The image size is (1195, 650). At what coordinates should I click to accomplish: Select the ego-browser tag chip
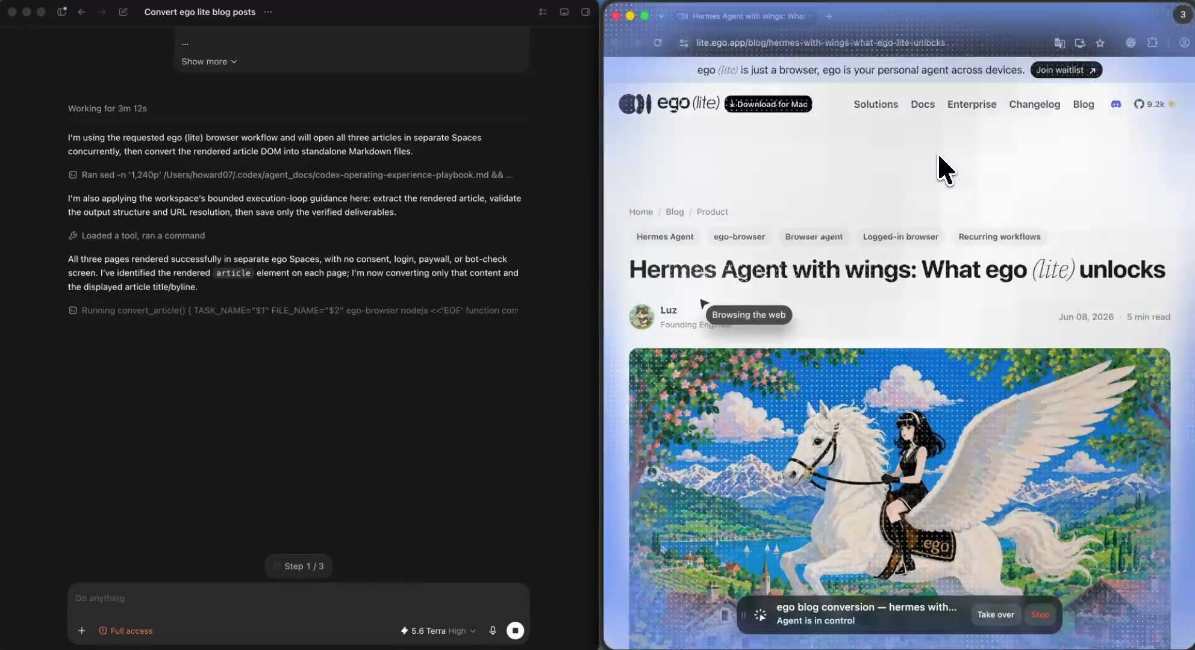[x=739, y=237]
